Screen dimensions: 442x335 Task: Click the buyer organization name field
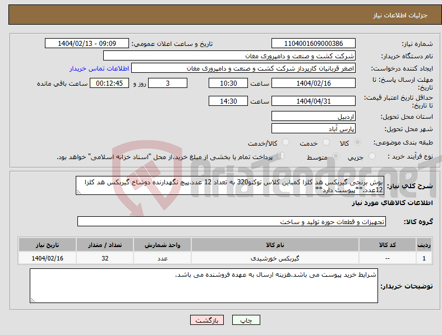229,55
